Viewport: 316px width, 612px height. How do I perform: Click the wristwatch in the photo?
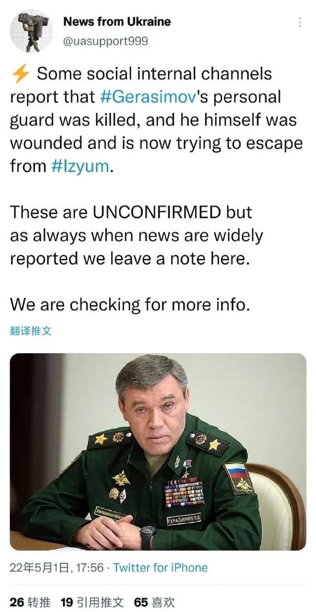coord(147,533)
